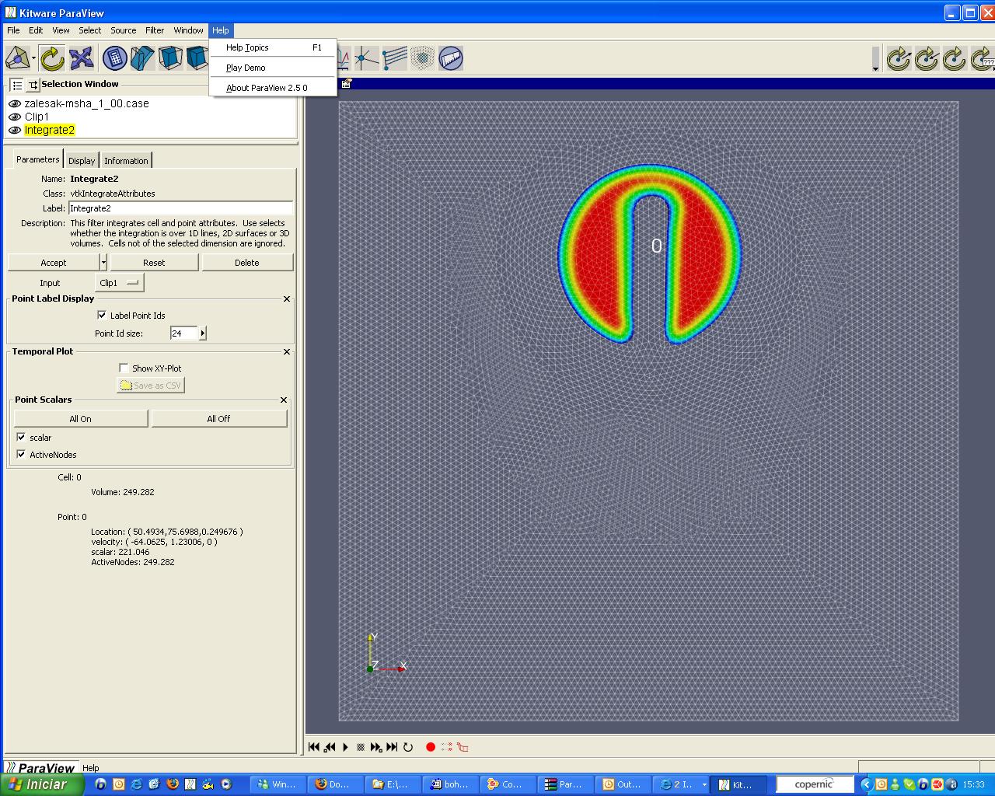
Task: Click the second center-of-rotation icon with inward arrow
Action: (x=927, y=58)
